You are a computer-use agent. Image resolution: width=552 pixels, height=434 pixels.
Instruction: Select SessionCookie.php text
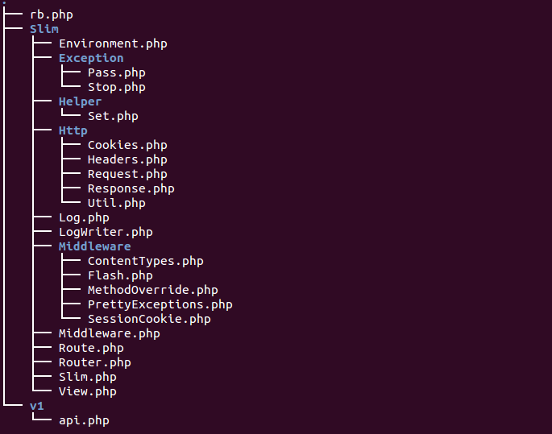[149, 319]
